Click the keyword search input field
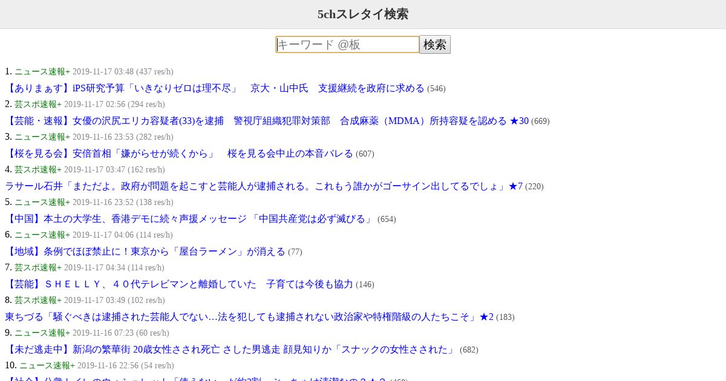This screenshot has height=381, width=726. pos(347,45)
